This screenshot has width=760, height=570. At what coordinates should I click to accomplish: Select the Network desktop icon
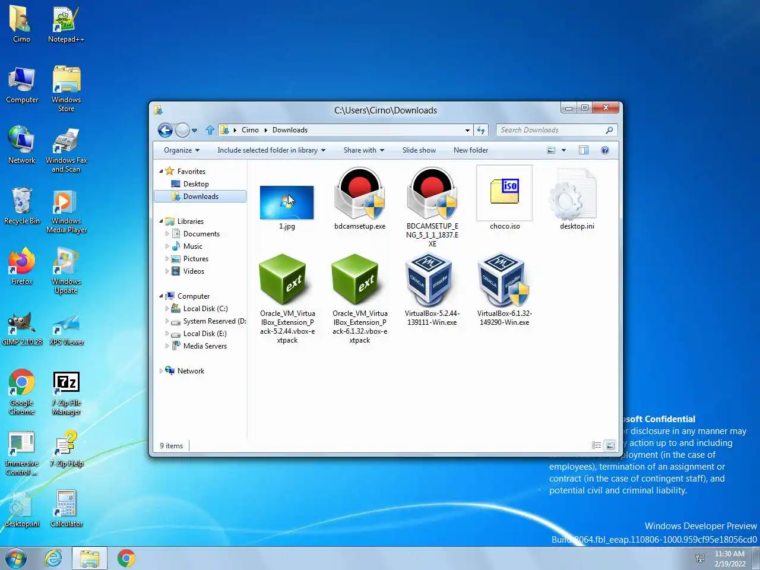21,145
